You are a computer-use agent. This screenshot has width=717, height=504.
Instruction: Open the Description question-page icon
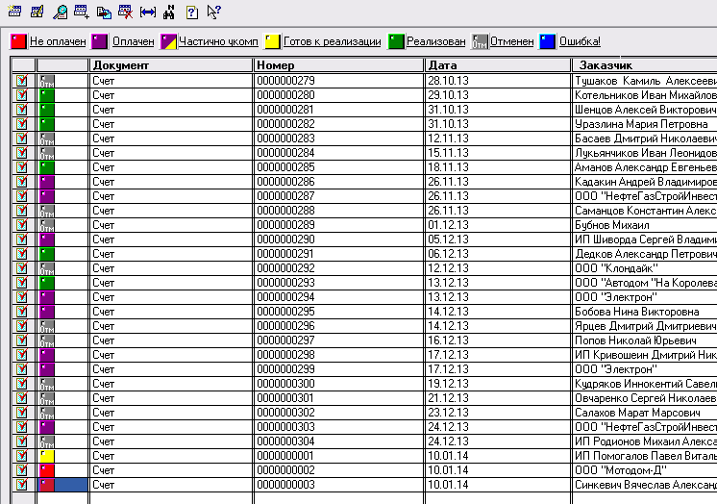click(192, 12)
